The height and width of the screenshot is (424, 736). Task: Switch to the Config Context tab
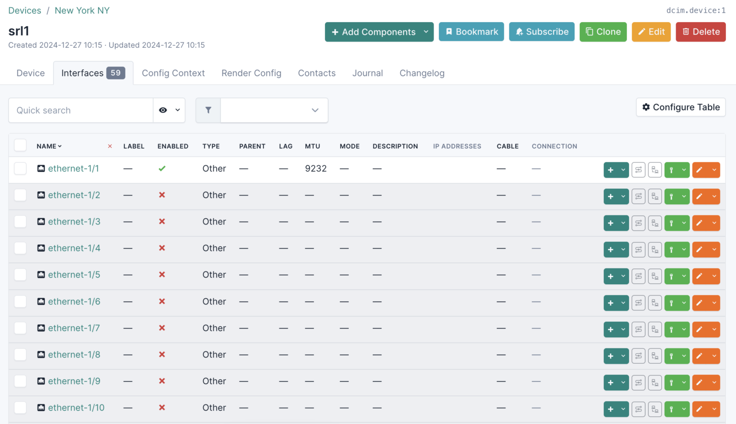pos(173,73)
